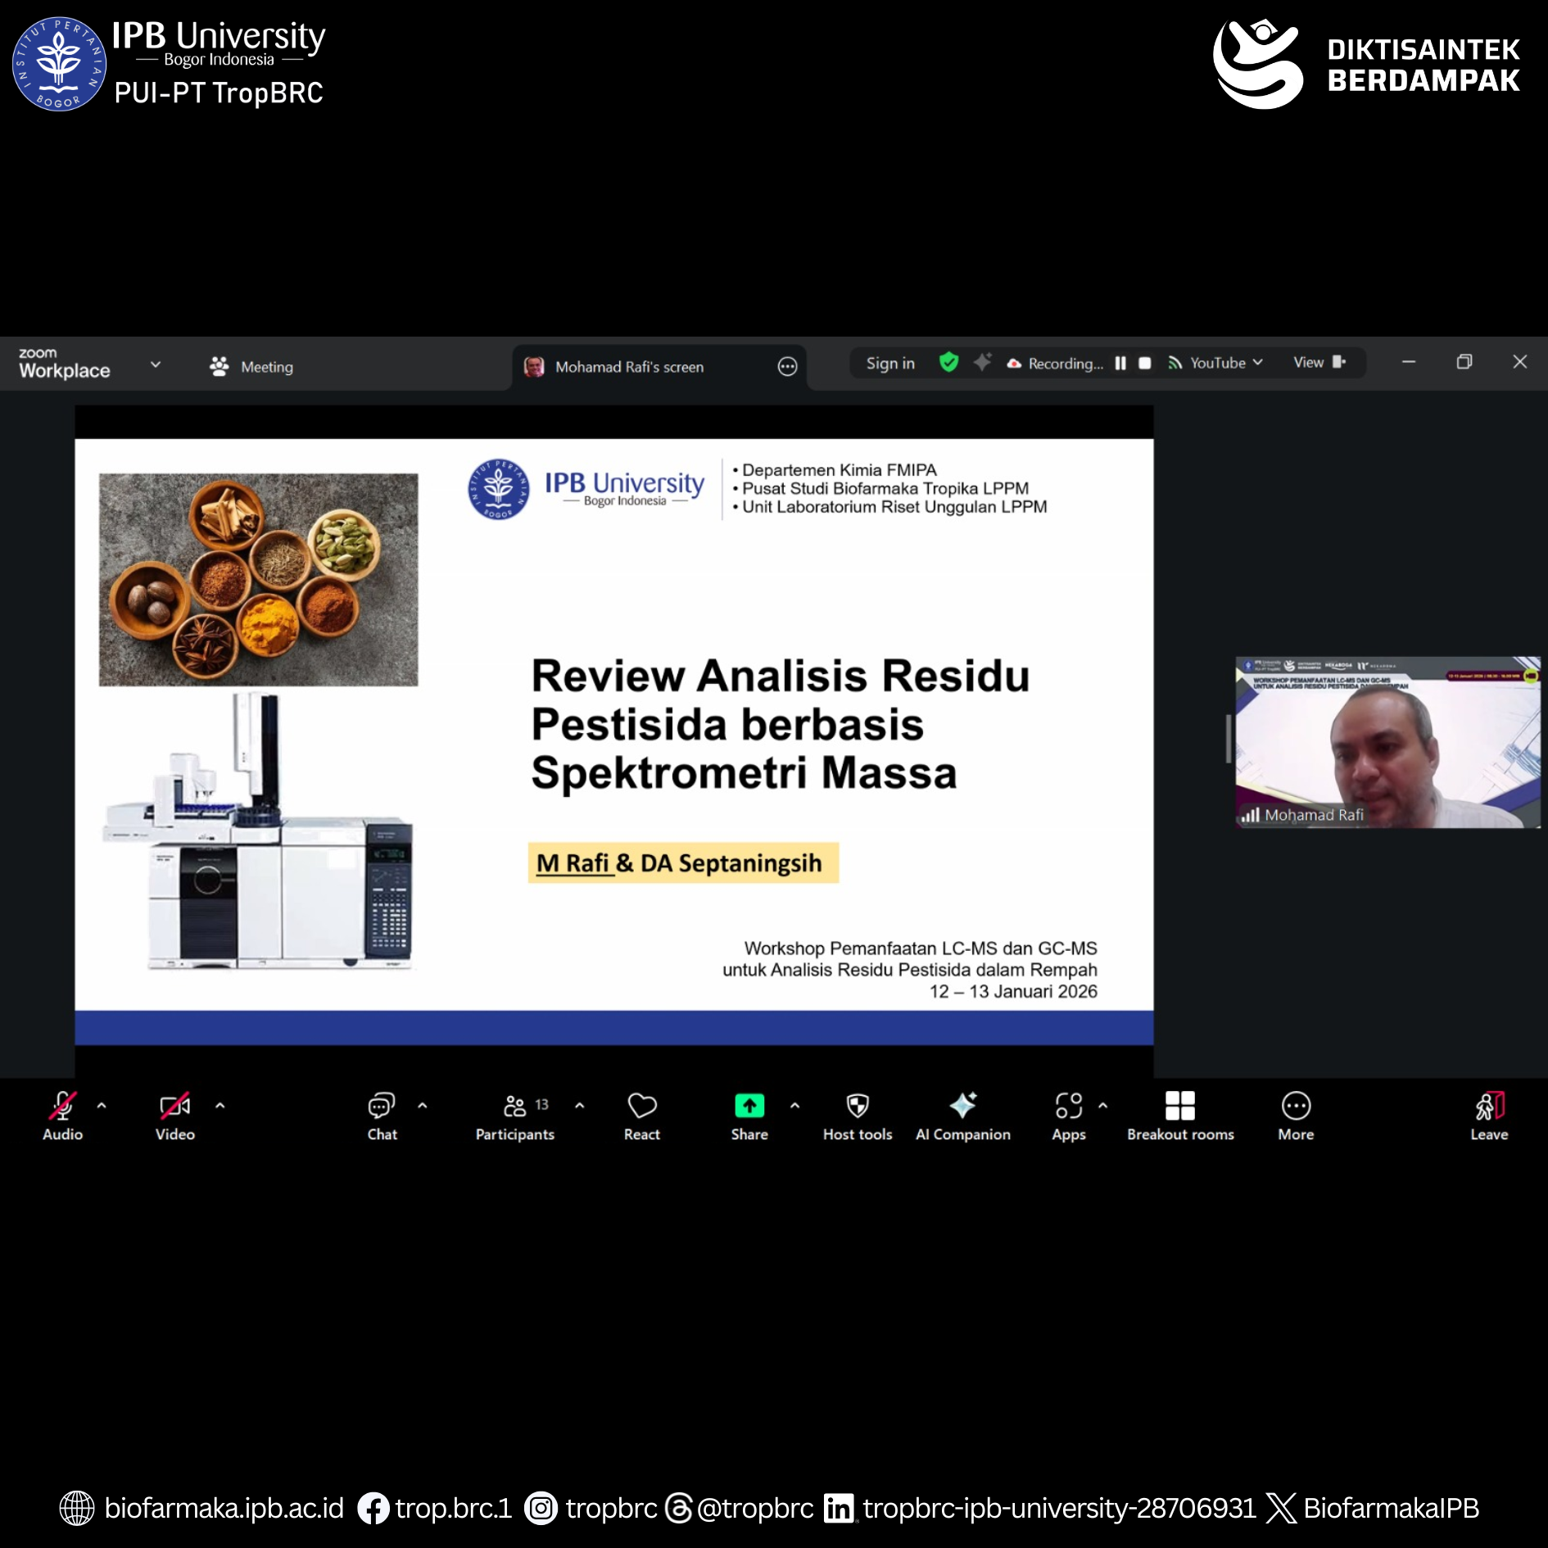
Task: Click the Sign in button
Action: click(x=889, y=364)
